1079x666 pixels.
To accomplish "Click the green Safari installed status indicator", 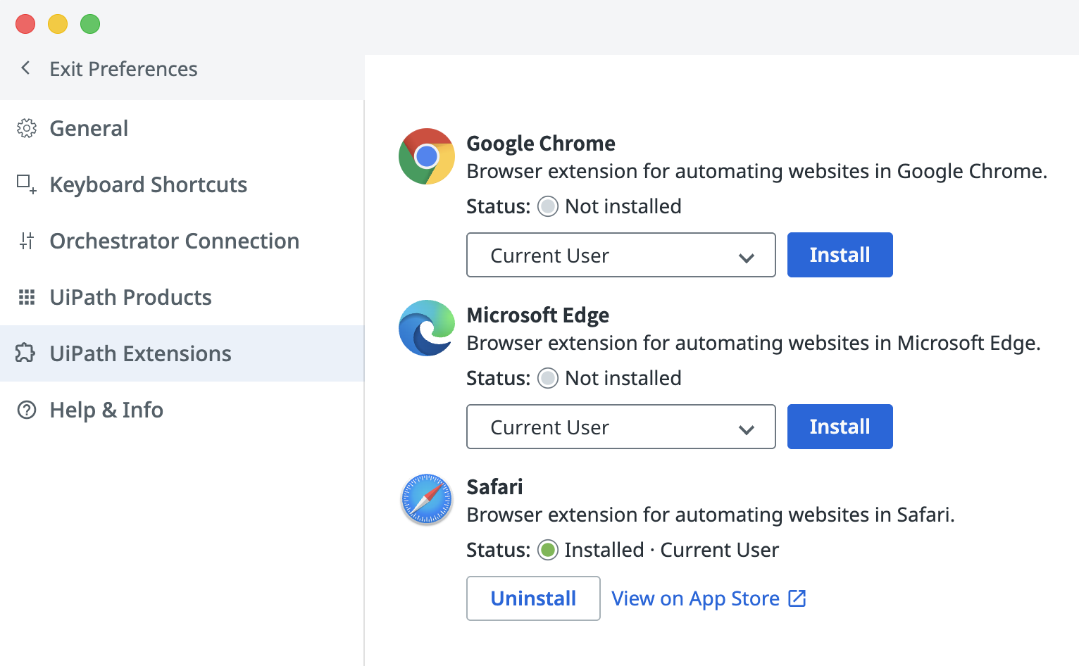I will click(x=547, y=550).
